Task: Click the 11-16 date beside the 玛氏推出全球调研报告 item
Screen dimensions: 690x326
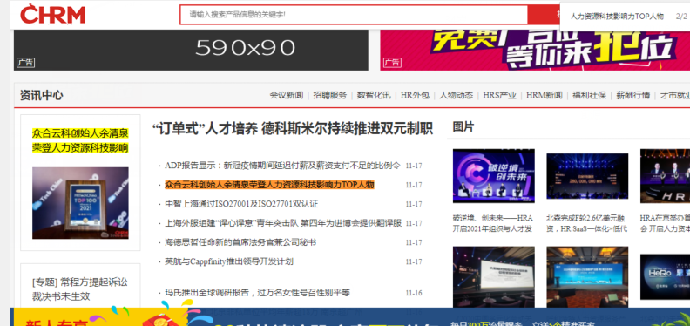Action: (414, 294)
